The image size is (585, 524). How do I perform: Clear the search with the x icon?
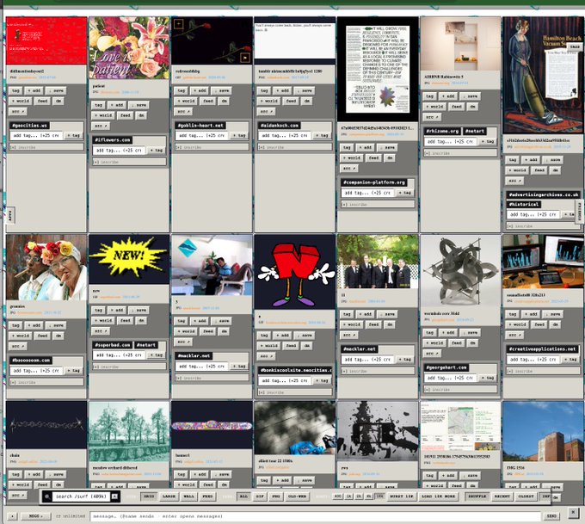point(115,496)
